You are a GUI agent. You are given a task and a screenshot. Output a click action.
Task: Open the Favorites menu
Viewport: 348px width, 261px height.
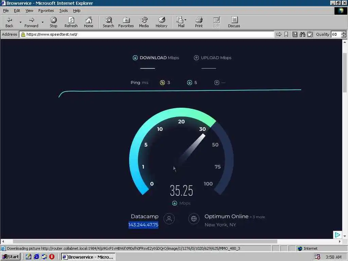(x=46, y=11)
